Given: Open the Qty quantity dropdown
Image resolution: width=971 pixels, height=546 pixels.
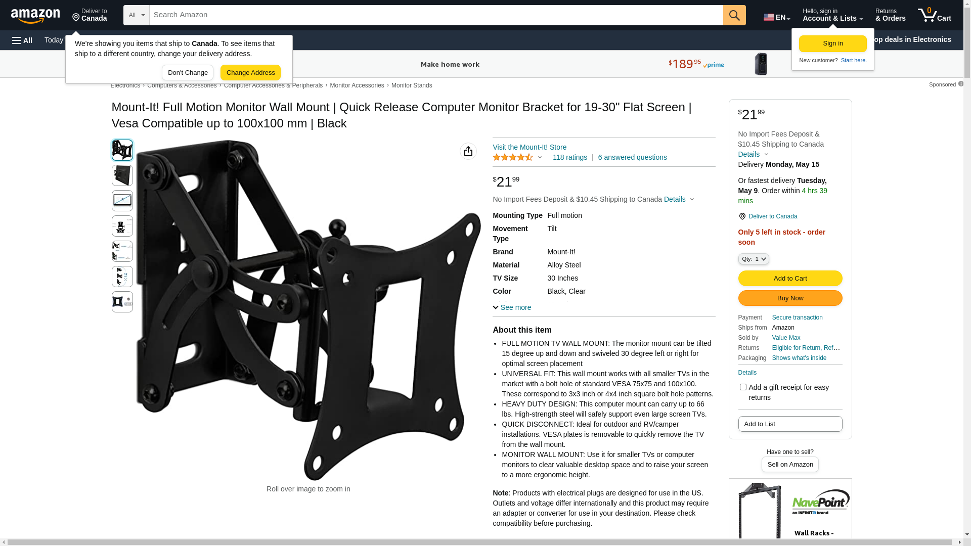Looking at the screenshot, I should coord(754,259).
